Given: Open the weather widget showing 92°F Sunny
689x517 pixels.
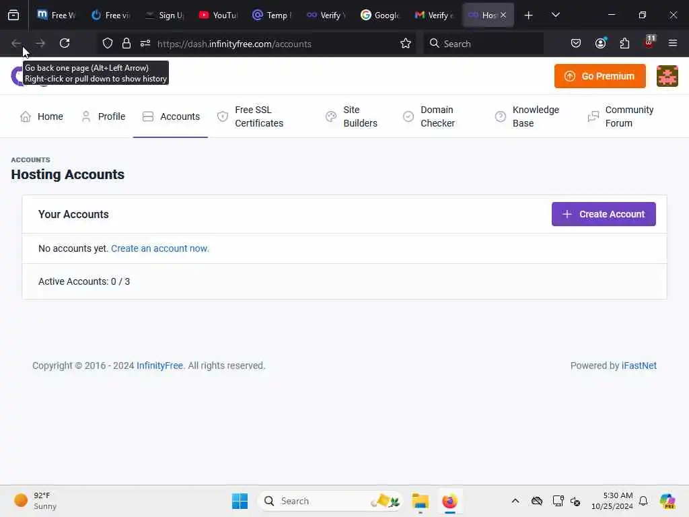Looking at the screenshot, I should [36, 501].
